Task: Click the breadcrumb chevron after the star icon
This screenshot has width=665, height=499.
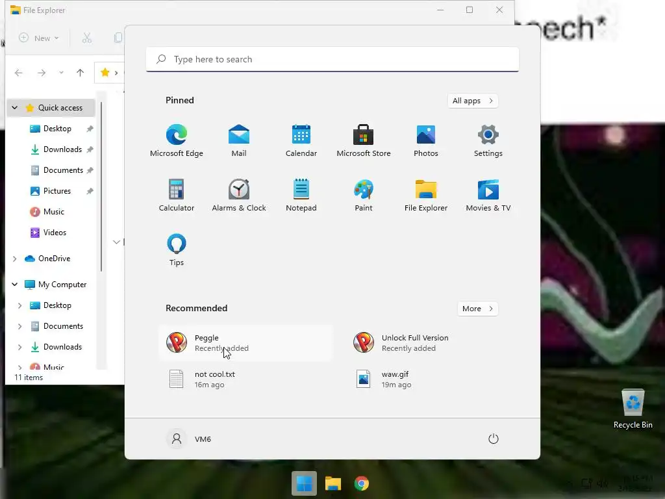Action: point(116,73)
